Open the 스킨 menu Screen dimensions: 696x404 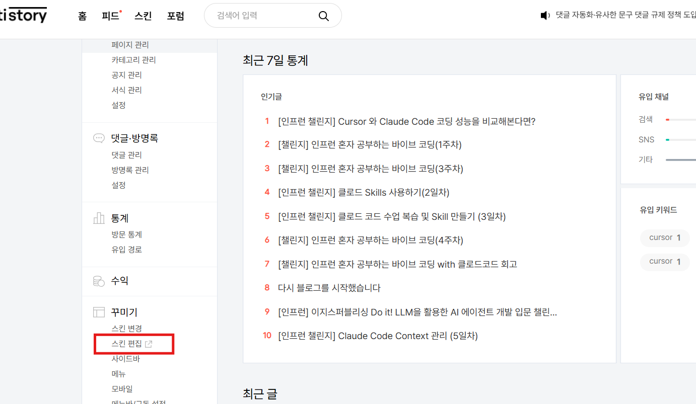point(143,16)
